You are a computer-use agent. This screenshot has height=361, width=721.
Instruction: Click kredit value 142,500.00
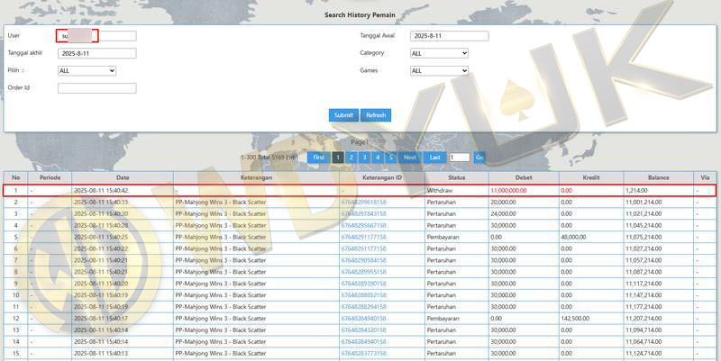(575, 319)
